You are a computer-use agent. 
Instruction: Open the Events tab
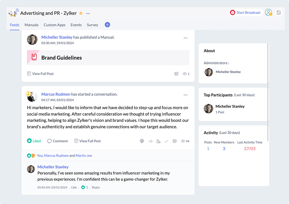point(76,25)
